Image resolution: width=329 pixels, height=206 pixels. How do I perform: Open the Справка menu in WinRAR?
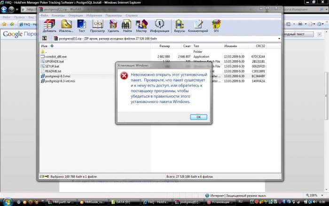point(132,16)
